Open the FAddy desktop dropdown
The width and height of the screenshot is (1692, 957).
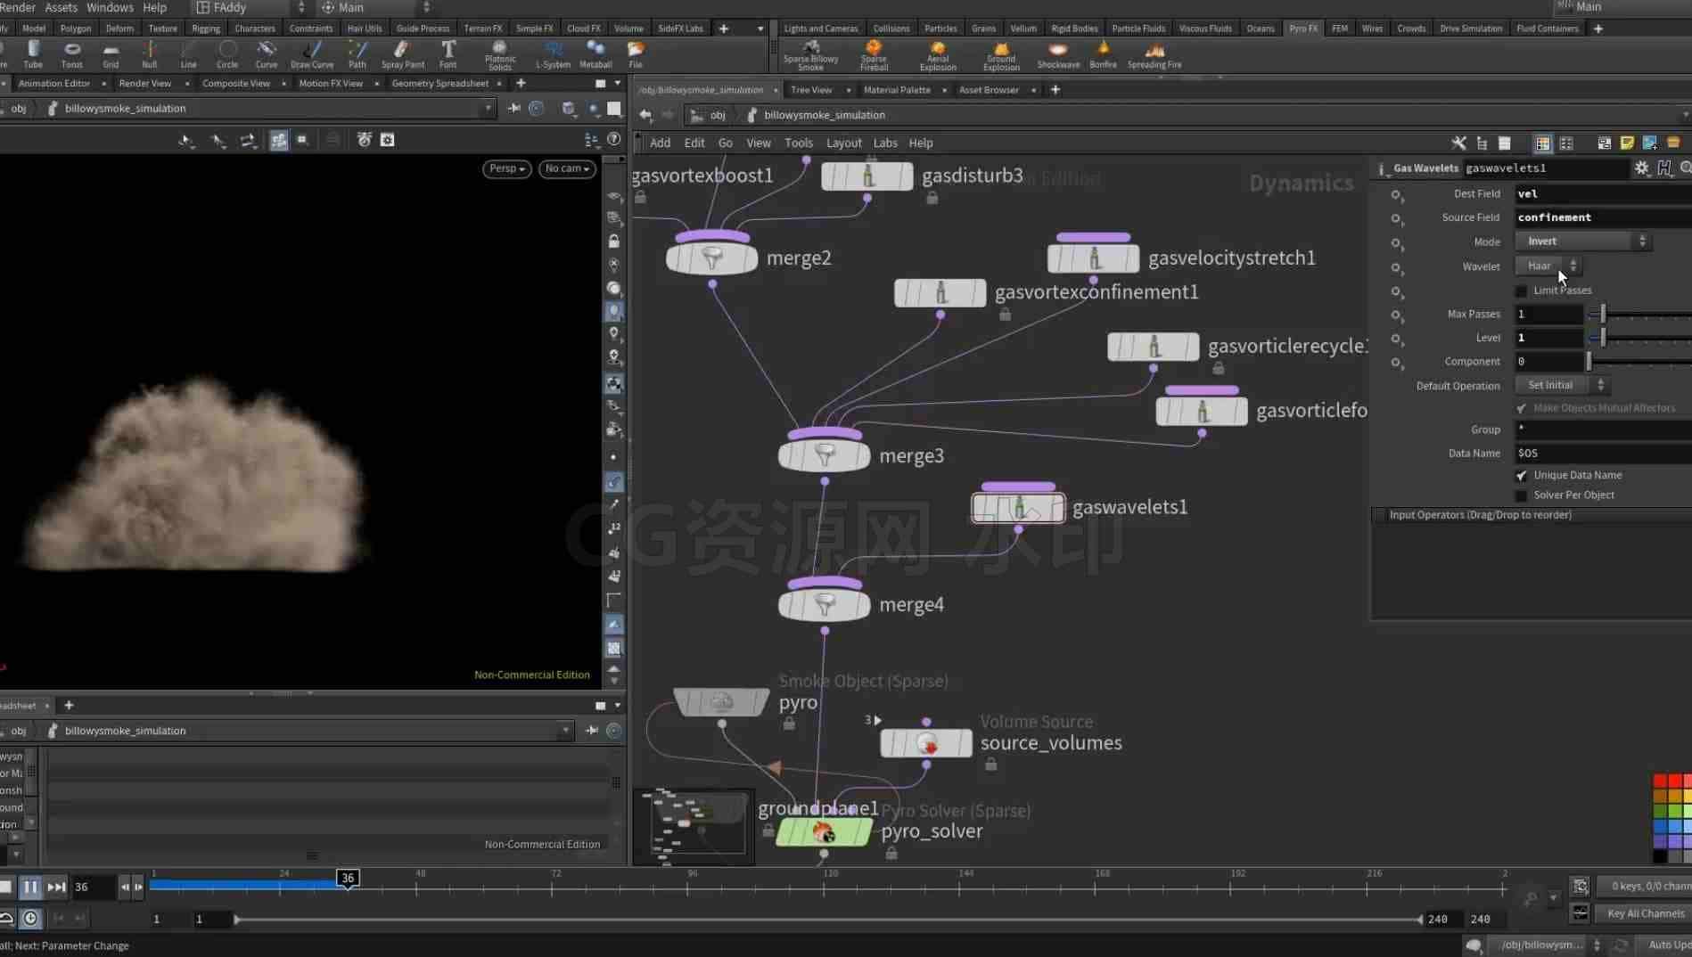(x=250, y=7)
